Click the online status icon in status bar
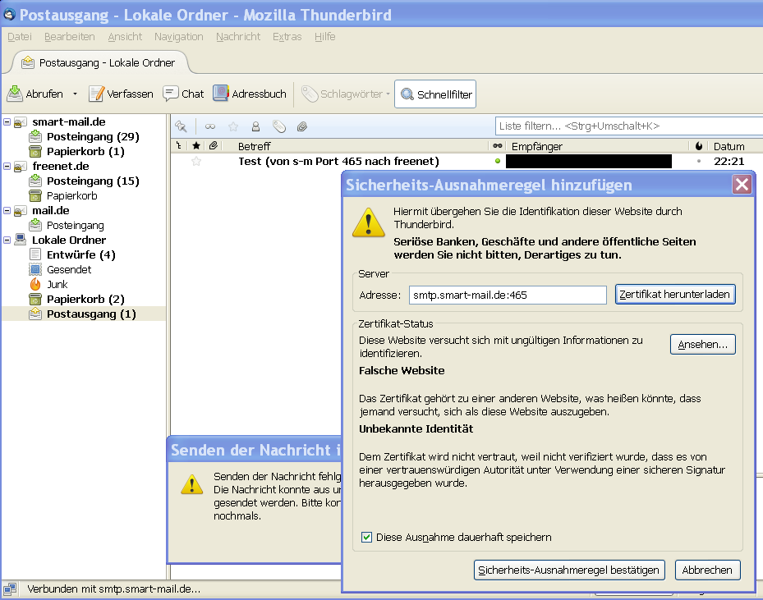 [x=10, y=589]
